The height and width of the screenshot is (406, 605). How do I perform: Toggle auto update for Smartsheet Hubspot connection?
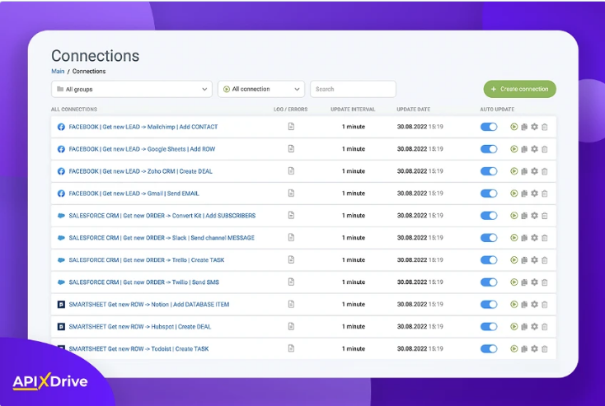coord(489,327)
